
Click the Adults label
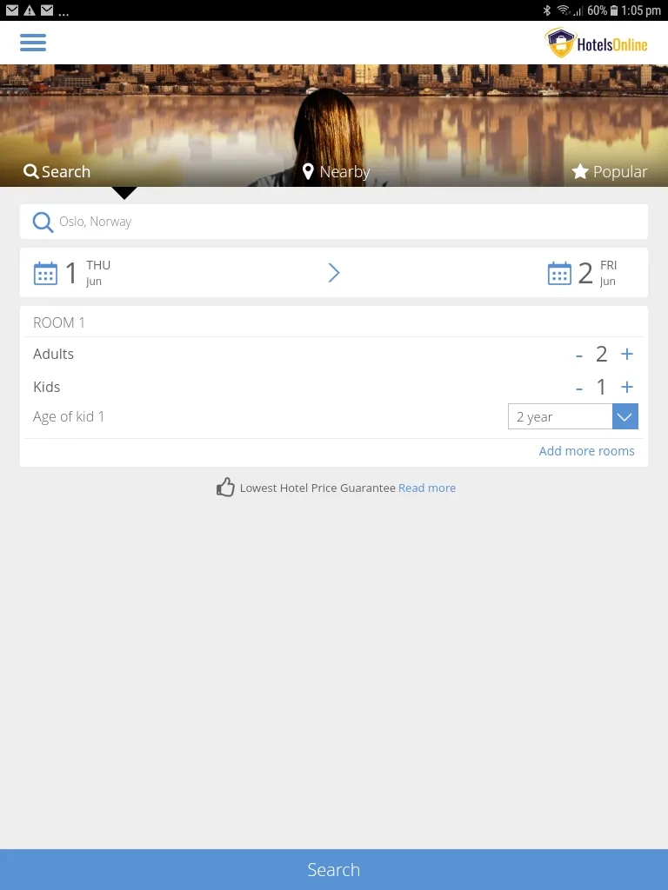(53, 354)
